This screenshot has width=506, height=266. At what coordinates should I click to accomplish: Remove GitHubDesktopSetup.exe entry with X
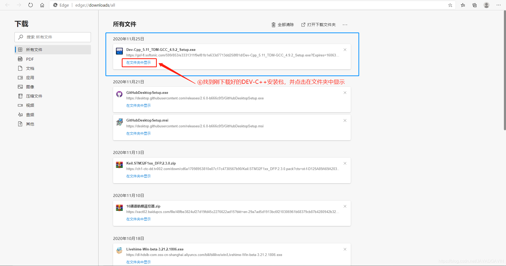coord(345,93)
